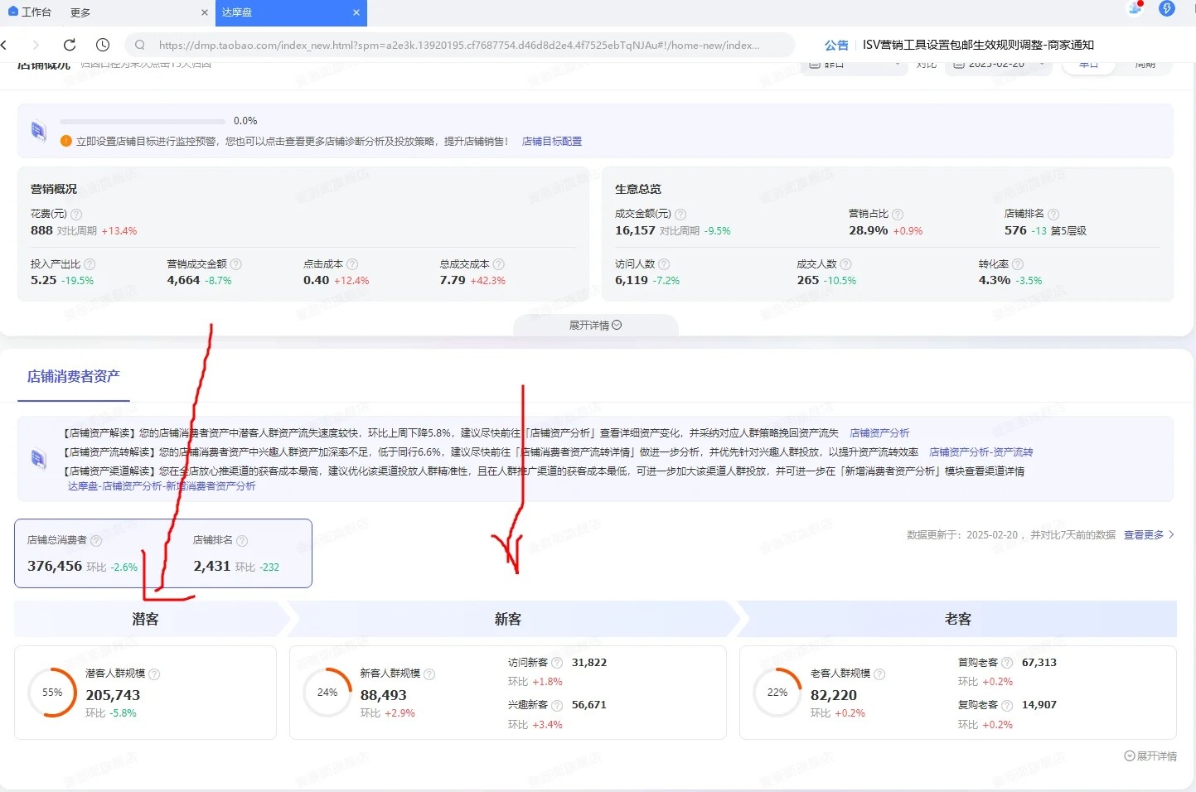
Task: Click the 55% circular gauge for 潜客
Action: coord(52,693)
